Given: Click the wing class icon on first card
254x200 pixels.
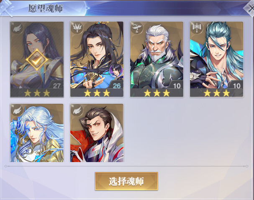Looking at the screenshot, I should [17, 29].
